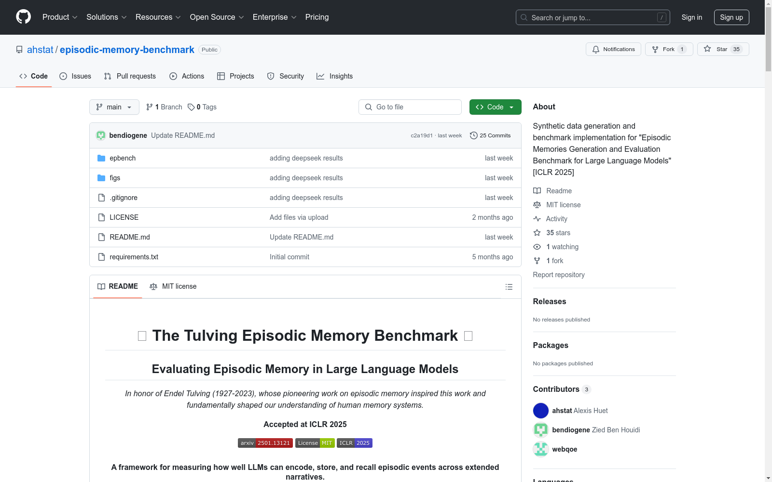772x482 pixels.
Task: Expand the Open Source menu
Action: click(217, 17)
